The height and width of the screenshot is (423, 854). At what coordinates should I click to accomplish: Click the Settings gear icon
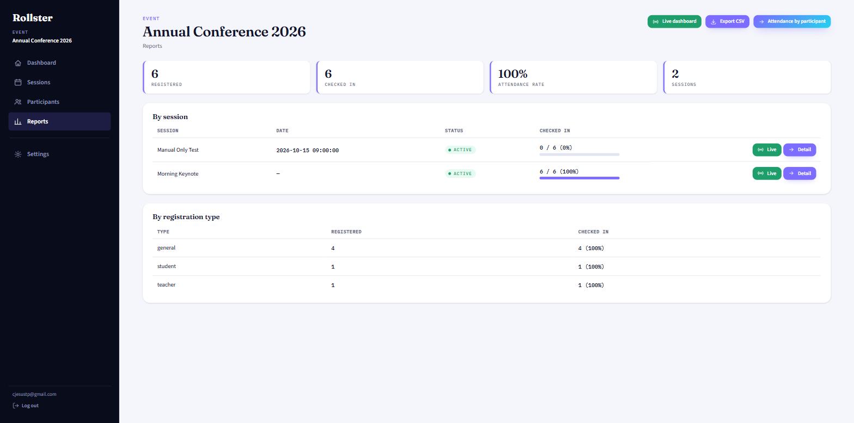(18, 154)
